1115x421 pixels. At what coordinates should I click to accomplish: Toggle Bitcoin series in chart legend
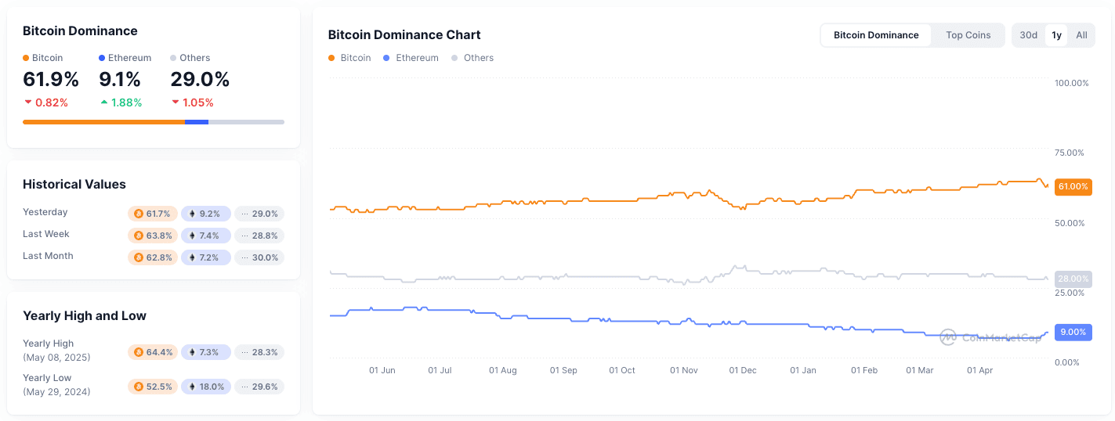coord(349,58)
